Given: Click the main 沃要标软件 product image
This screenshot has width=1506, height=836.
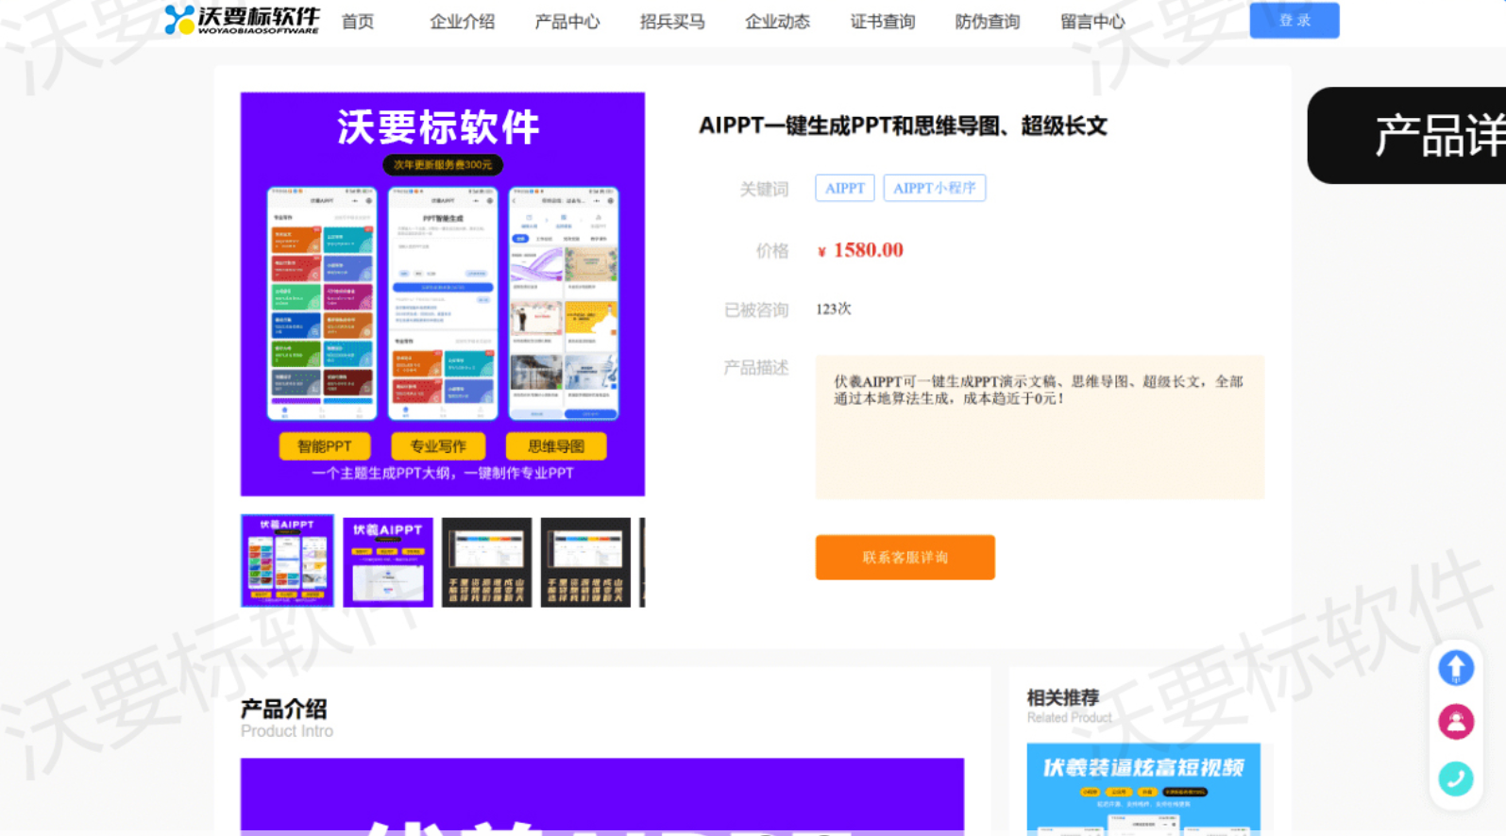Looking at the screenshot, I should point(443,293).
